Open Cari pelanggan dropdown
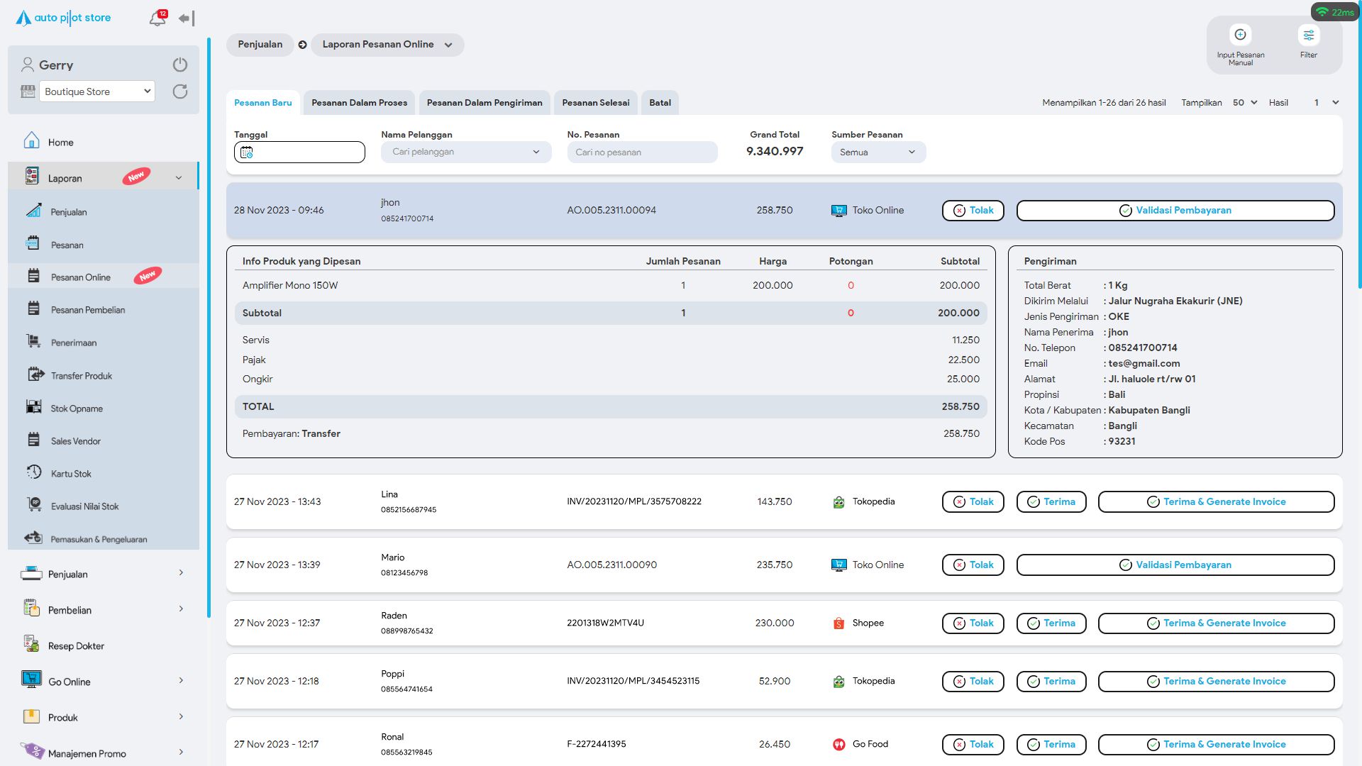Image resolution: width=1362 pixels, height=766 pixels. 465,152
